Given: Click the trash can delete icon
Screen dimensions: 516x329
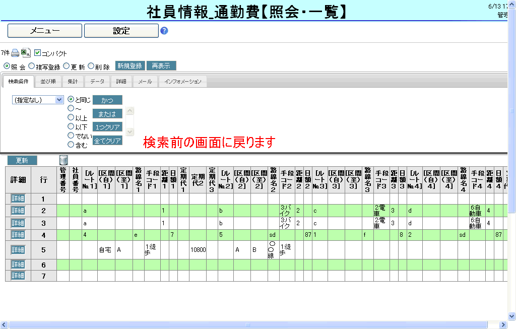Looking at the screenshot, I should [63, 160].
